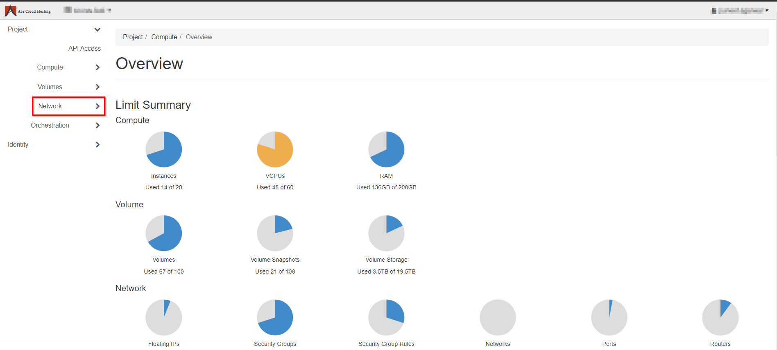Click the Floating IPs pie chart
This screenshot has width=777, height=350.
tap(164, 317)
